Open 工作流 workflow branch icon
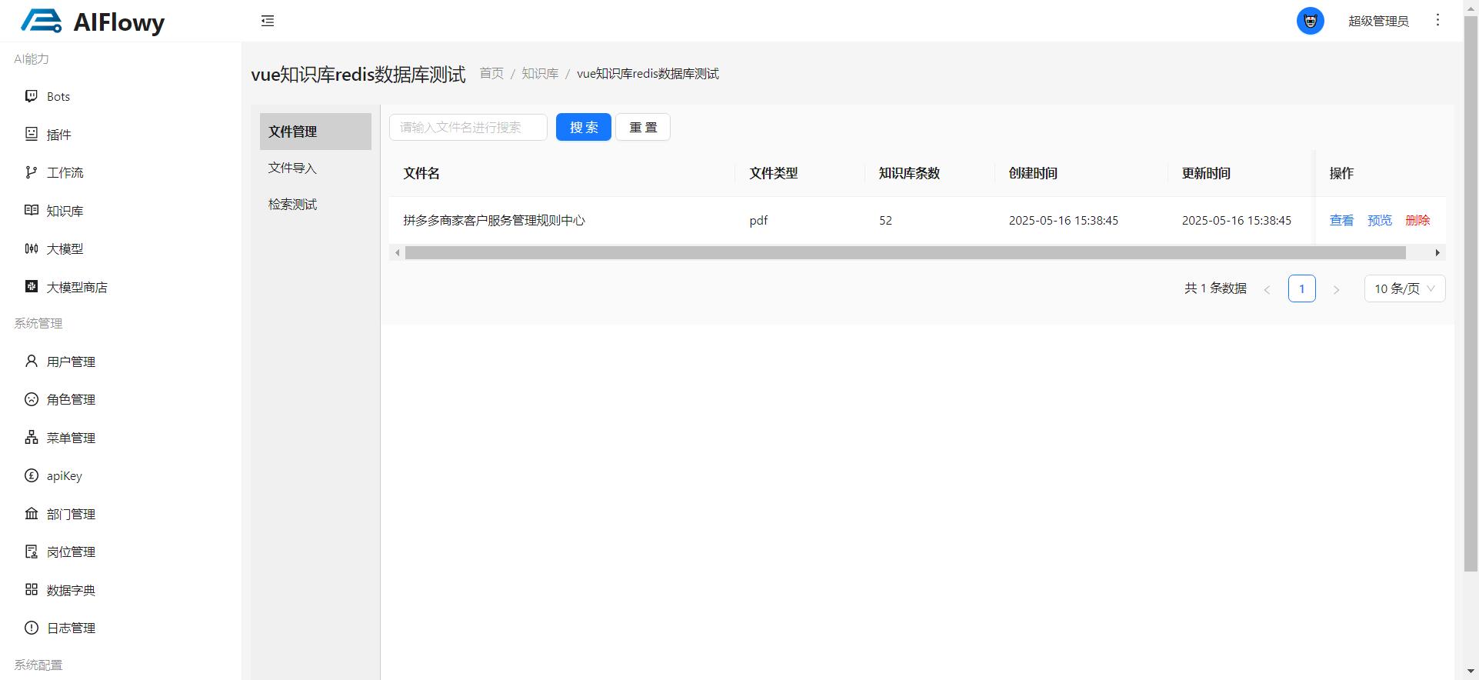Screen dimensions: 1479x680 (32, 172)
